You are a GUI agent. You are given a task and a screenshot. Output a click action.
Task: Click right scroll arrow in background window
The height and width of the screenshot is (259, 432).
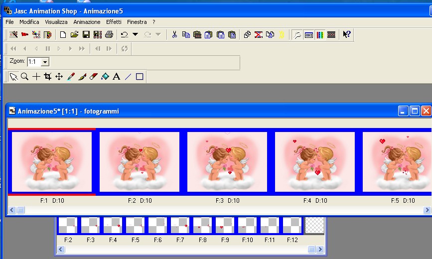point(320,249)
